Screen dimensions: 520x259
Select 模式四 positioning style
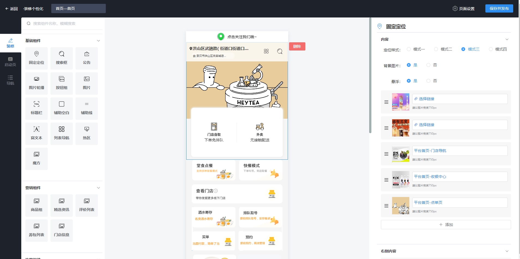coord(498,49)
